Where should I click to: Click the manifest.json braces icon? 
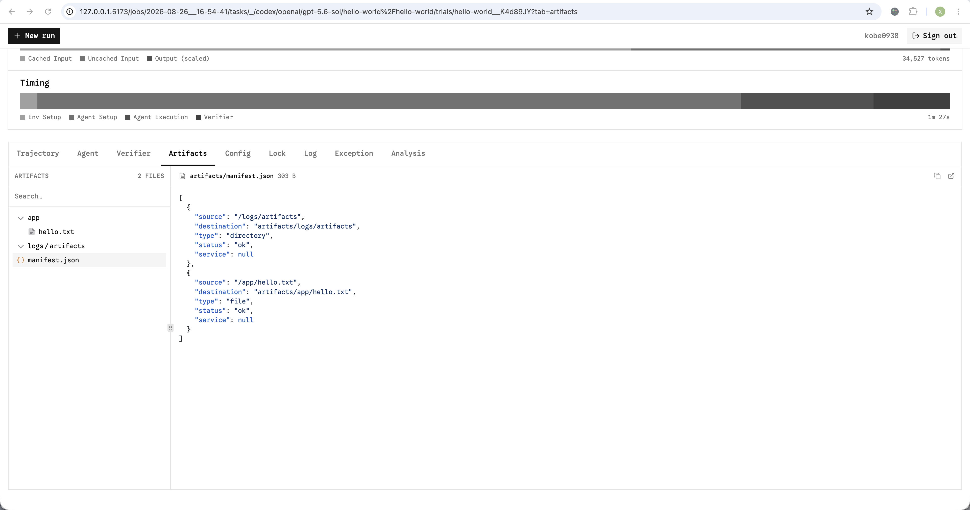(21, 260)
